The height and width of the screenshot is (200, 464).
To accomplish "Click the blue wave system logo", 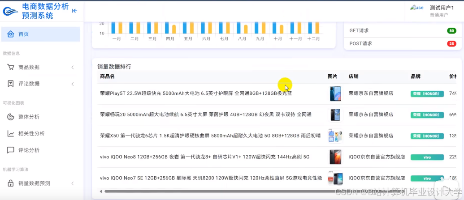I will [10, 11].
